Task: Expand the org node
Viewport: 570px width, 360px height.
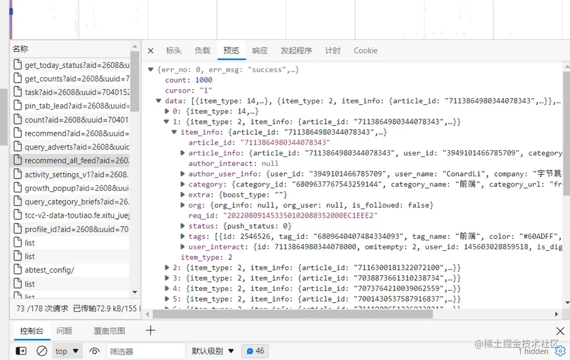Action: [x=182, y=205]
